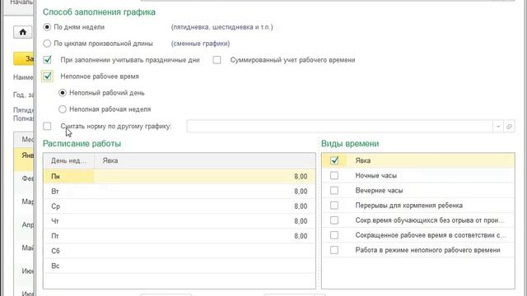Viewport: 527px width, 296px height.
Task: Enable 'Считать норму по другому графику' checkbox
Action: coord(47,126)
